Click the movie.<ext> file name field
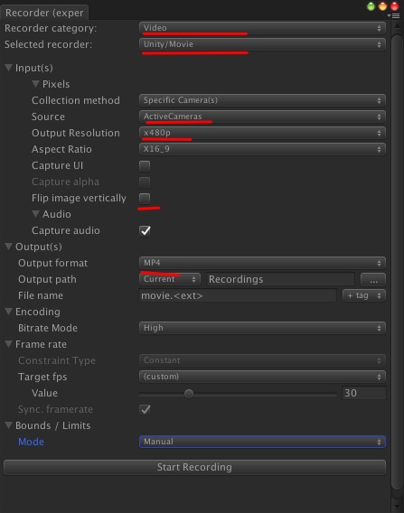The image size is (404, 513). [x=238, y=295]
